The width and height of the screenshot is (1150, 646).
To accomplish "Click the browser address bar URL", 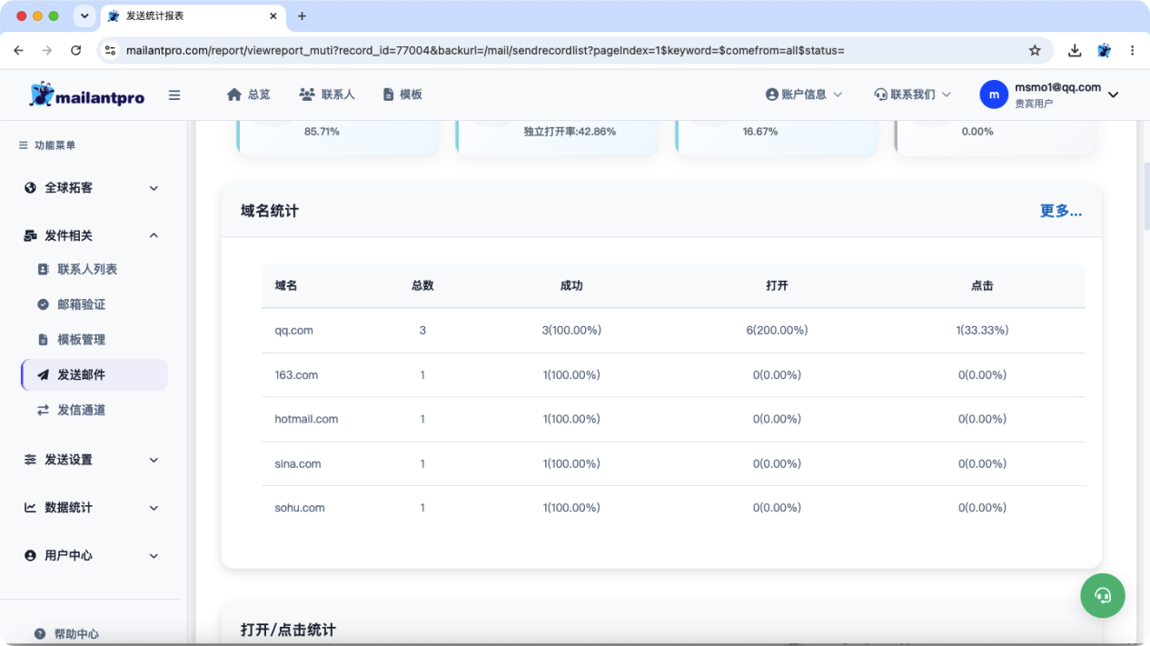I will 485,51.
